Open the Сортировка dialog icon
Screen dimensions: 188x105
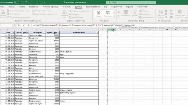click(x=125, y=12)
